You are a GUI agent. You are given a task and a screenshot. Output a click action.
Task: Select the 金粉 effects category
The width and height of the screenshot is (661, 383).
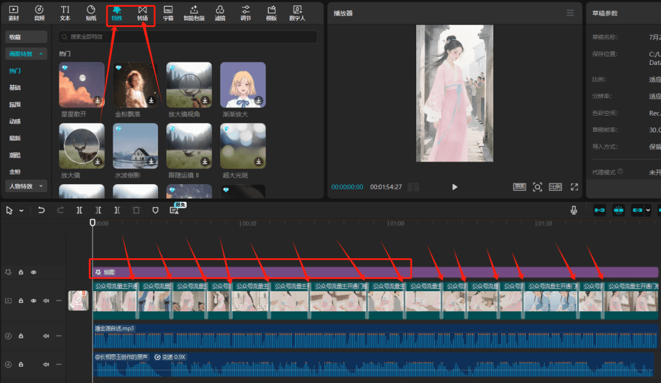tap(15, 172)
